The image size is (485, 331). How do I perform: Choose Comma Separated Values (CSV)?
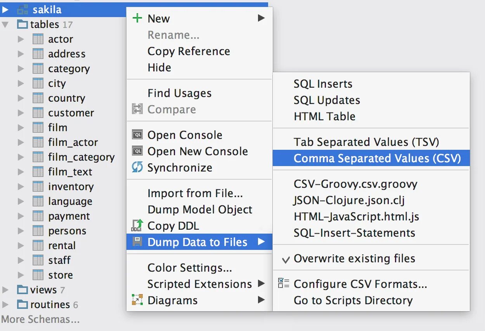tap(377, 158)
